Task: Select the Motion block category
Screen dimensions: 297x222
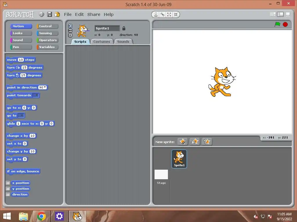Action: (x=21, y=26)
